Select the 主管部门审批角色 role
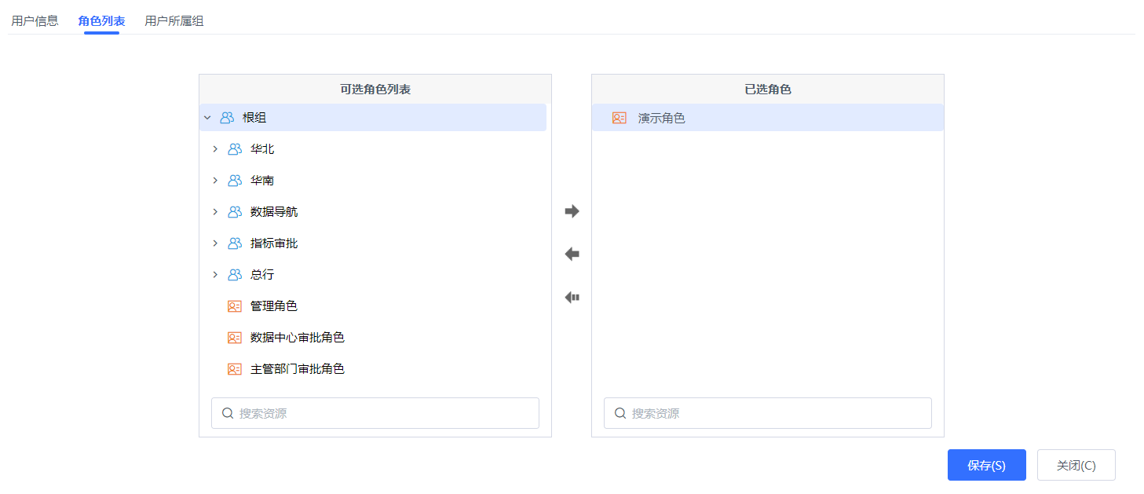The height and width of the screenshot is (494, 1144). [298, 369]
